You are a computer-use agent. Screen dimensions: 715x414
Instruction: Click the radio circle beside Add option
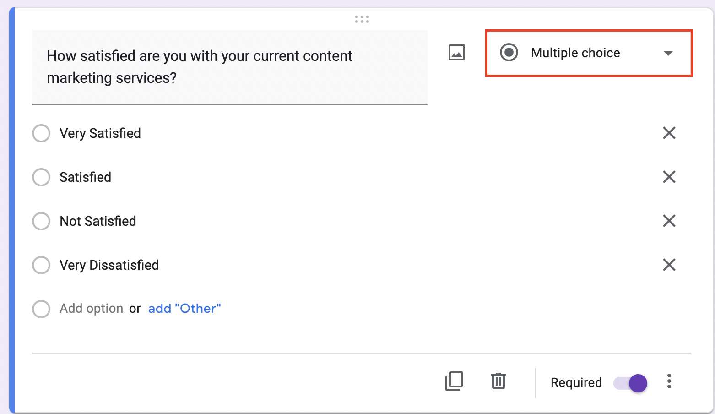pos(41,309)
